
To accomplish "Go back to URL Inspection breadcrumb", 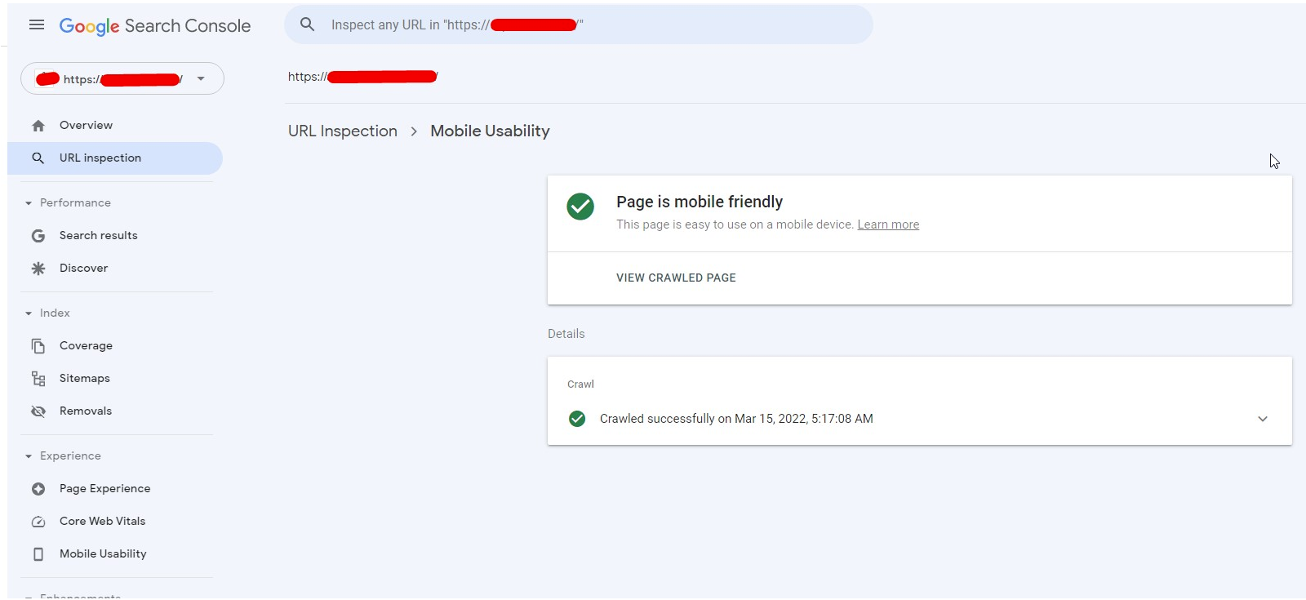I will point(343,131).
